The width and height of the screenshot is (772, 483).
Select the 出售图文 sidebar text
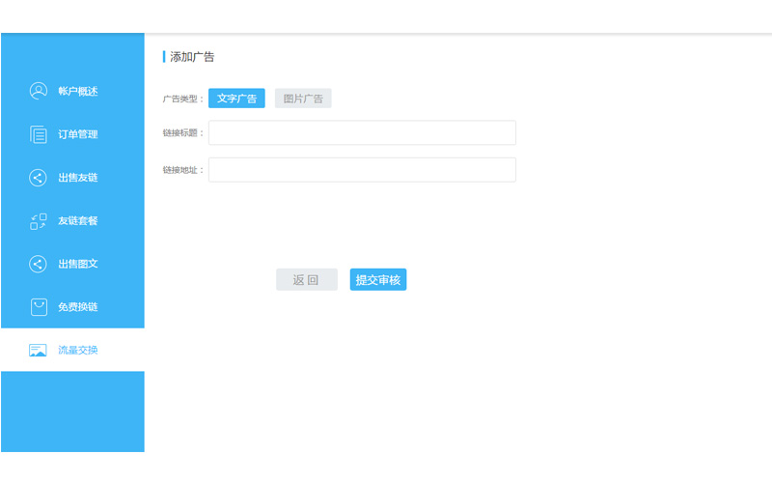pyautogui.click(x=78, y=264)
